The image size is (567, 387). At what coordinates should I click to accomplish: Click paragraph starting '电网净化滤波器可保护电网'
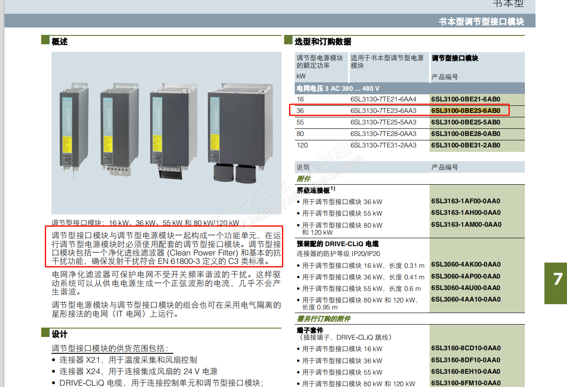point(166,283)
